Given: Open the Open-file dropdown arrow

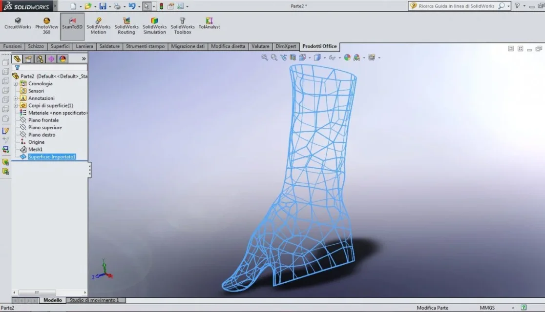Looking at the screenshot, I should click(95, 7).
